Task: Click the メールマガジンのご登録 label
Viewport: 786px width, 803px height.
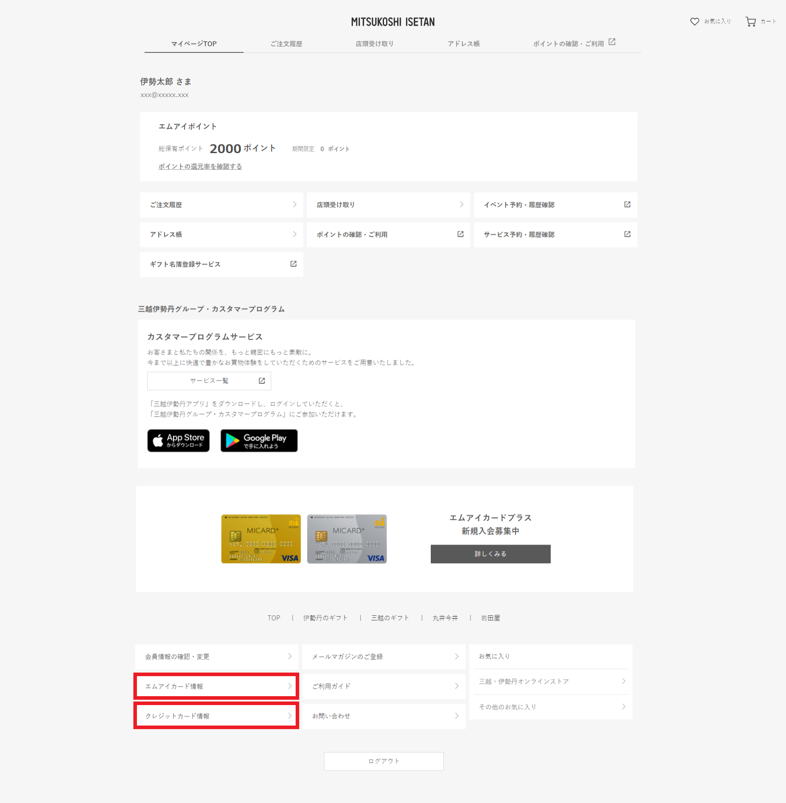Action: 347,657
